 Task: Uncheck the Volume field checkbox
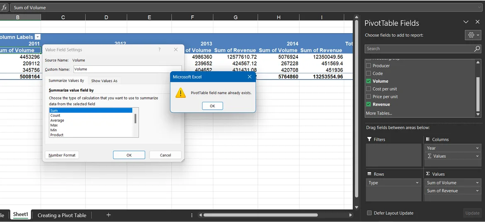(x=369, y=81)
